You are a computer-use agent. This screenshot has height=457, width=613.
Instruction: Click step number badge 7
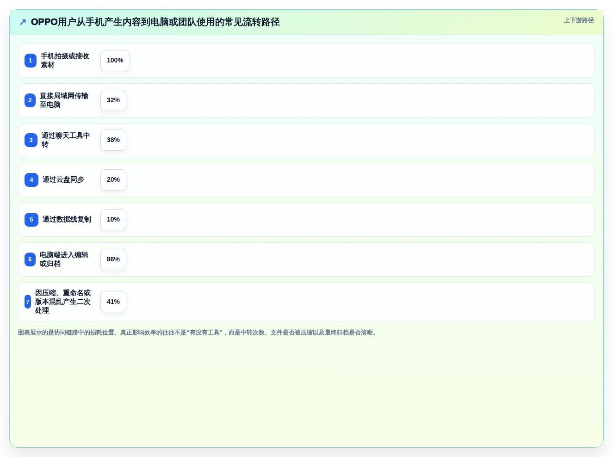click(28, 302)
